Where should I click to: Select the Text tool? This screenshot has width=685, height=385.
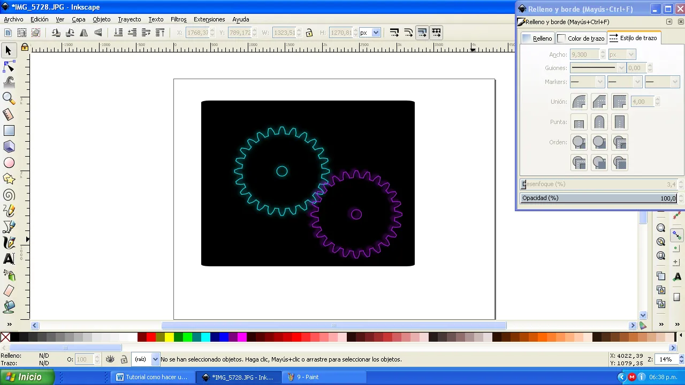click(9, 259)
